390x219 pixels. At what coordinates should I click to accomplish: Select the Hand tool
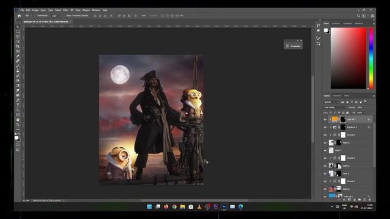coord(18,120)
